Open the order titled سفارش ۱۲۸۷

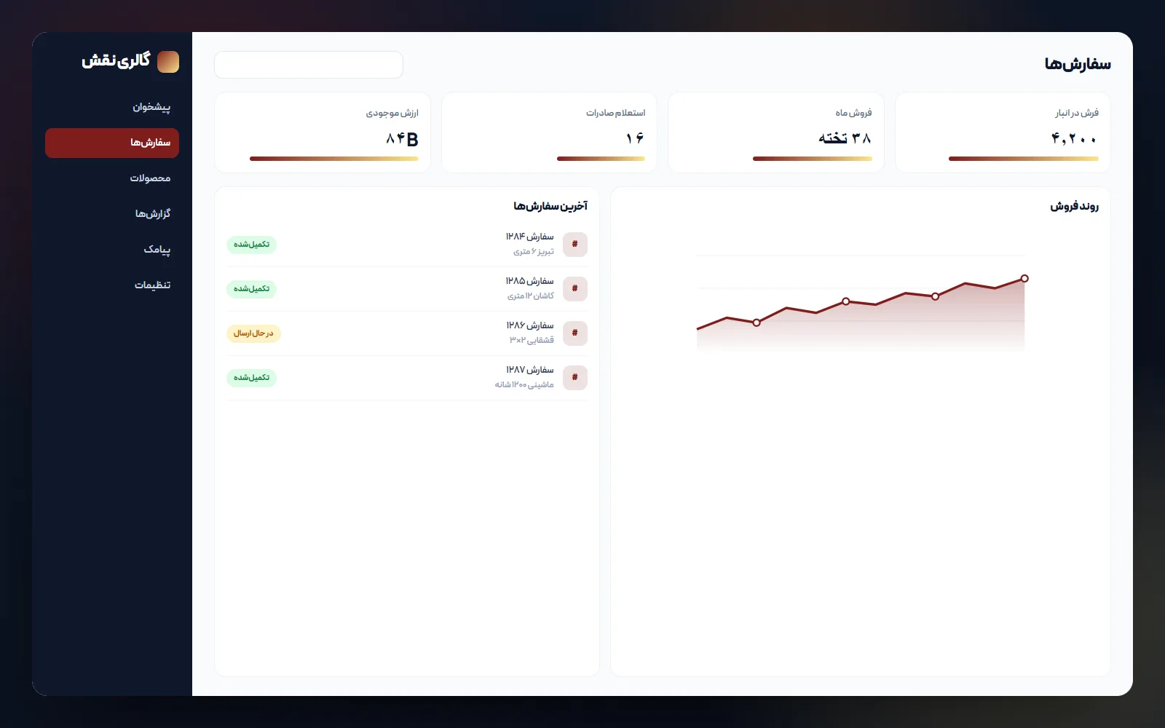pos(530,370)
